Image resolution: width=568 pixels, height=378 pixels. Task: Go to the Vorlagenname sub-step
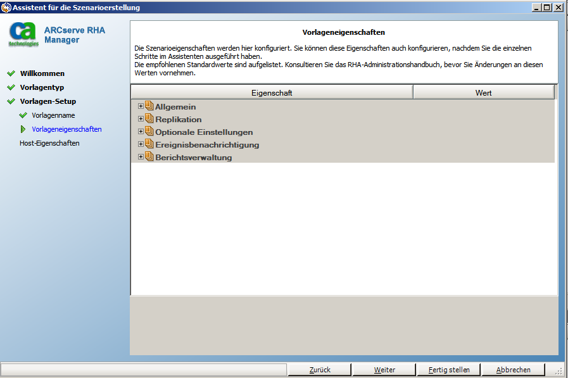click(53, 115)
